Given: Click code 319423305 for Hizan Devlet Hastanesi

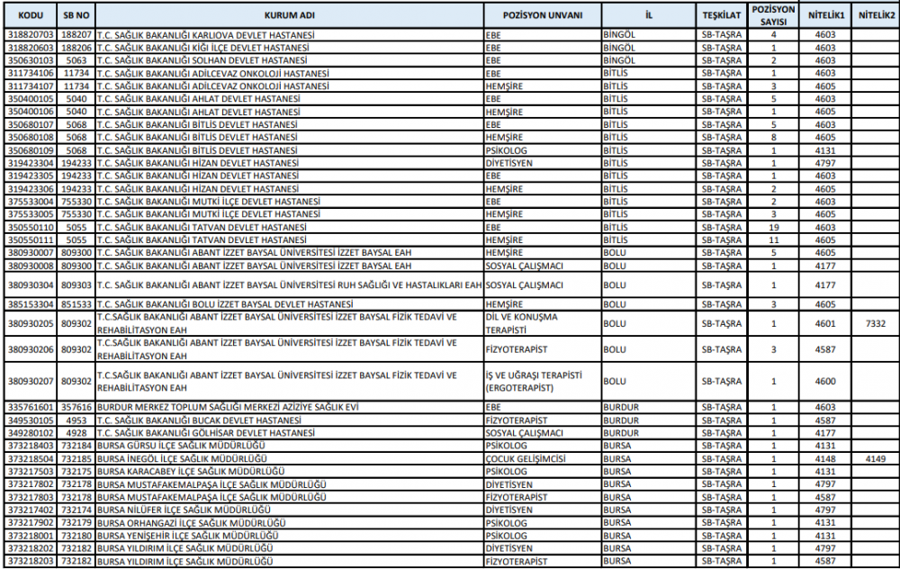Looking at the screenshot, I should point(31,176).
